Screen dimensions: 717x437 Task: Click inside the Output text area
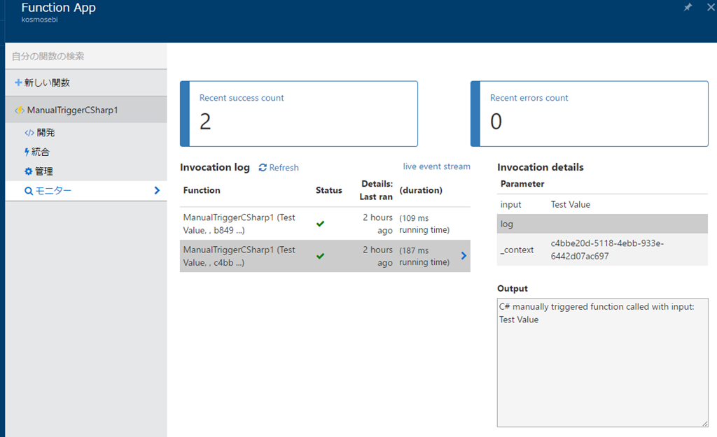coord(602,371)
